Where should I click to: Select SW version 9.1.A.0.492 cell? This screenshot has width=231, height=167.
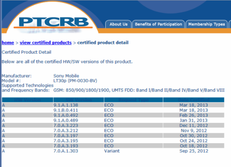(x=79, y=115)
